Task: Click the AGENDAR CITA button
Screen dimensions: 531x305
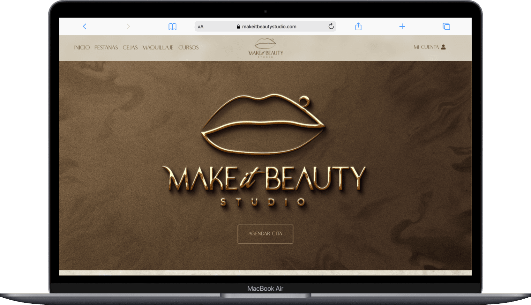Action: tap(265, 234)
